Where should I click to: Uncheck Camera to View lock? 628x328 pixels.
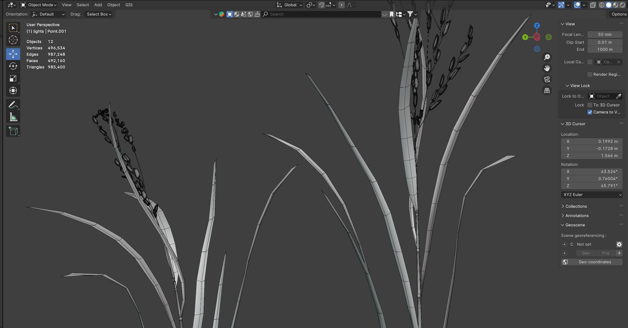click(x=590, y=112)
